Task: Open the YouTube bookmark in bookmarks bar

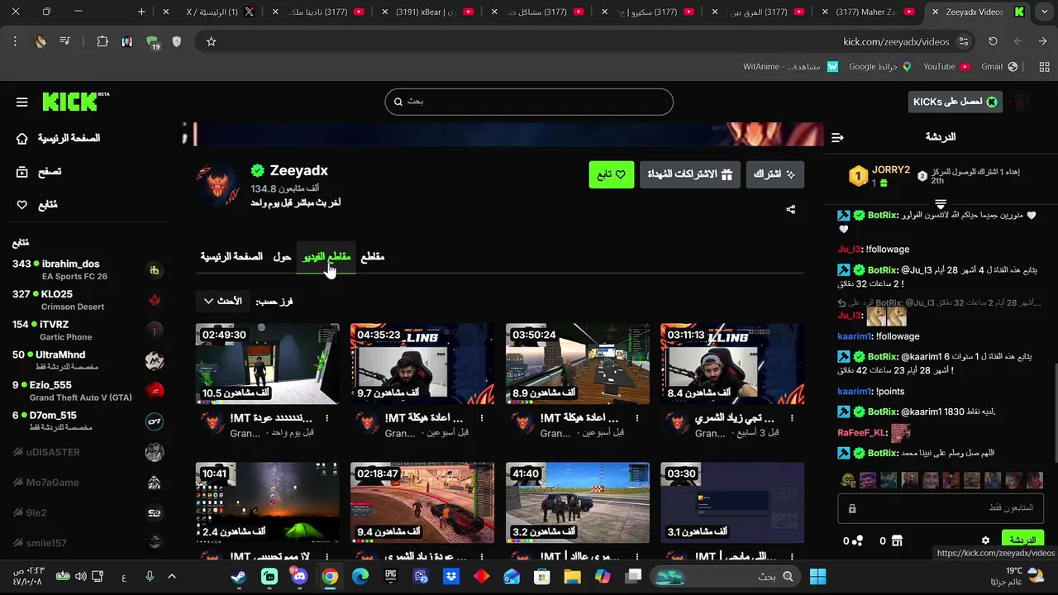Action: pos(946,66)
